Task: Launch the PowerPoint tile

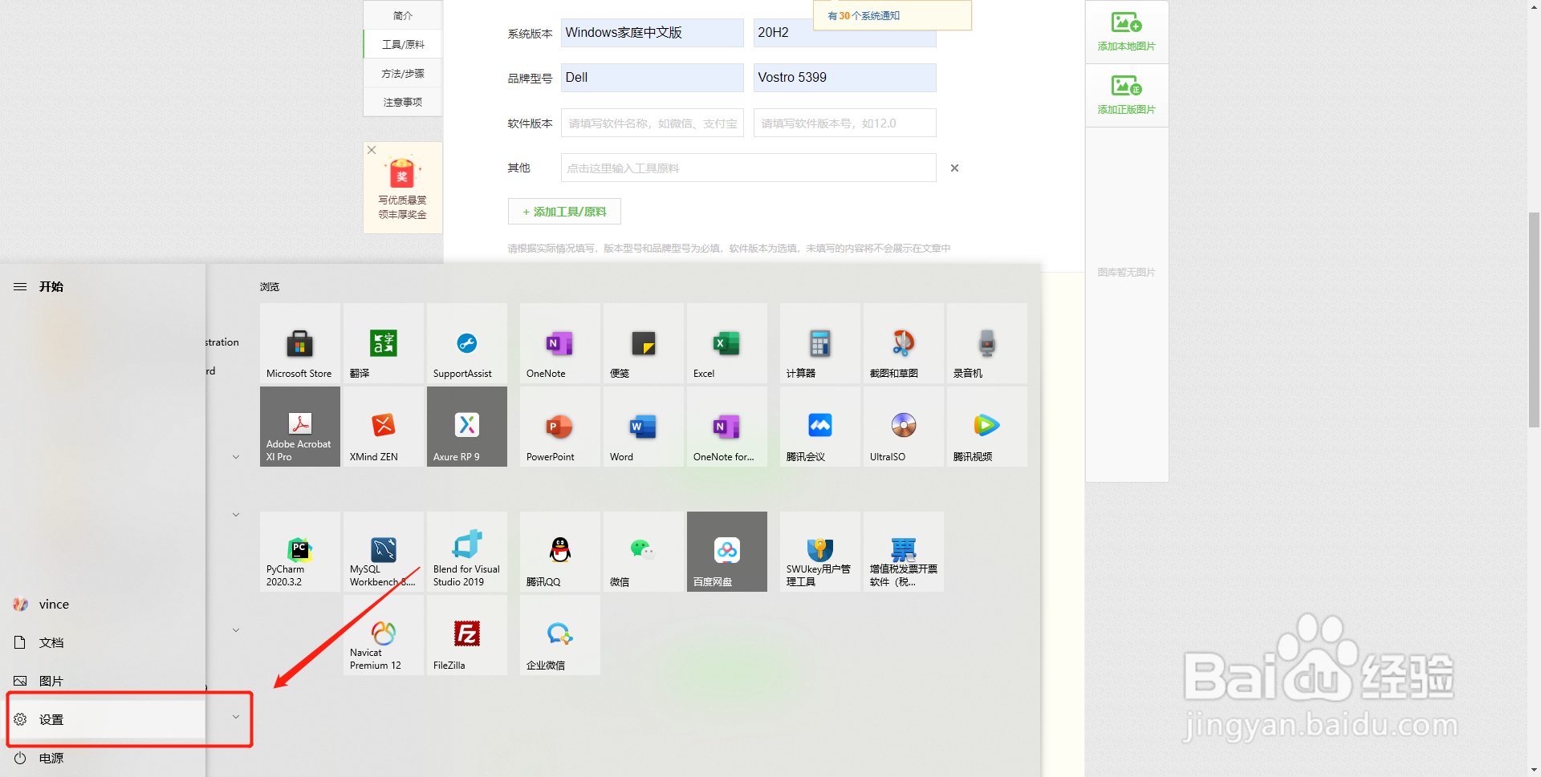Action: (559, 427)
